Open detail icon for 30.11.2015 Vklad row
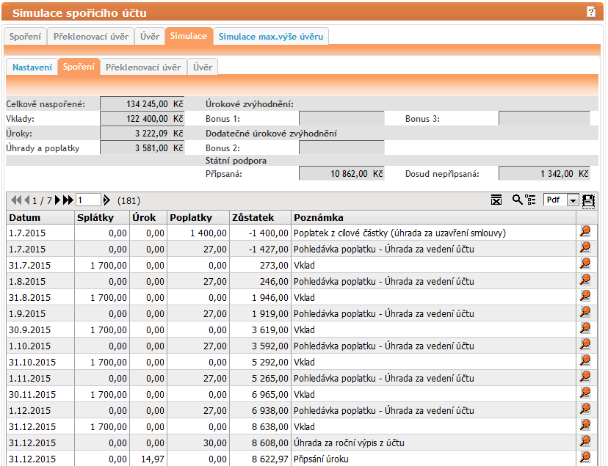This screenshot has width=608, height=466. [x=585, y=393]
